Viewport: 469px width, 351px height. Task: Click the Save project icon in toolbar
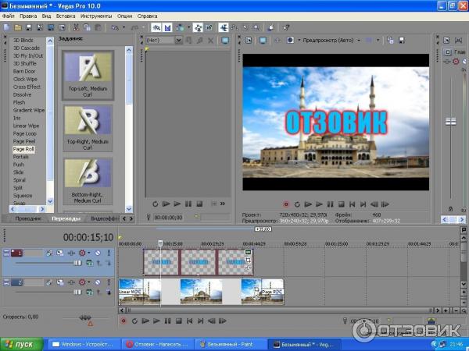tap(28, 27)
